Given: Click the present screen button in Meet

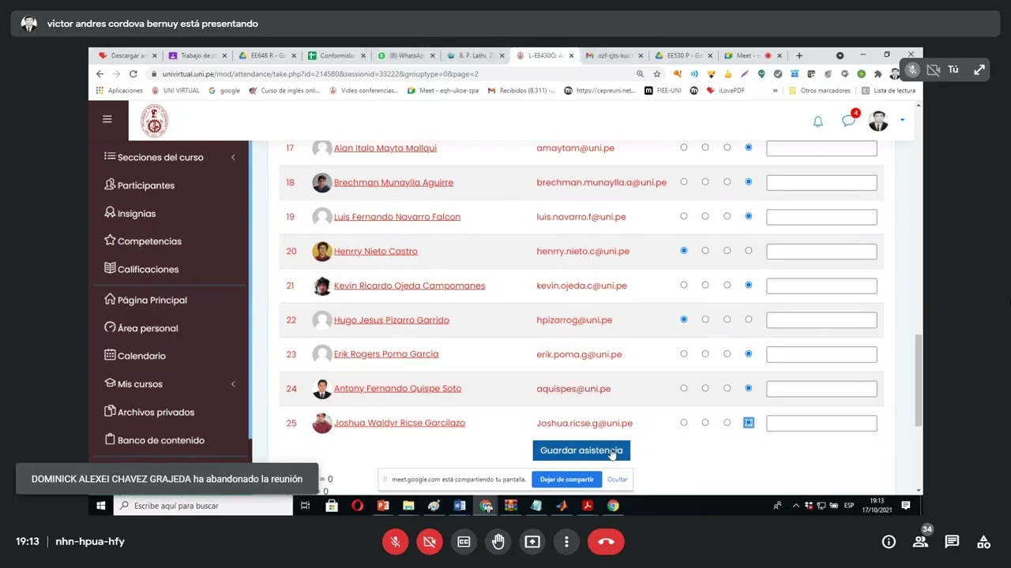Looking at the screenshot, I should [x=532, y=542].
